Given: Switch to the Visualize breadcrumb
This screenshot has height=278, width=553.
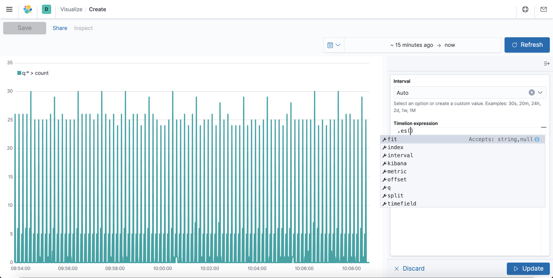Looking at the screenshot, I should click(x=71, y=9).
